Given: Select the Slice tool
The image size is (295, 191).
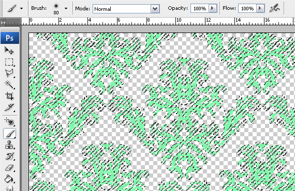Looking at the screenshot, I should (9, 107).
